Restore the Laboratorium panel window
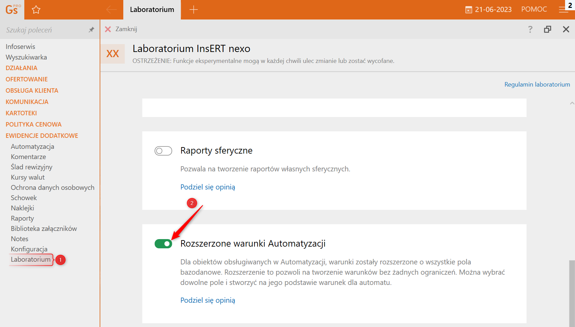This screenshot has width=575, height=327. tap(548, 29)
